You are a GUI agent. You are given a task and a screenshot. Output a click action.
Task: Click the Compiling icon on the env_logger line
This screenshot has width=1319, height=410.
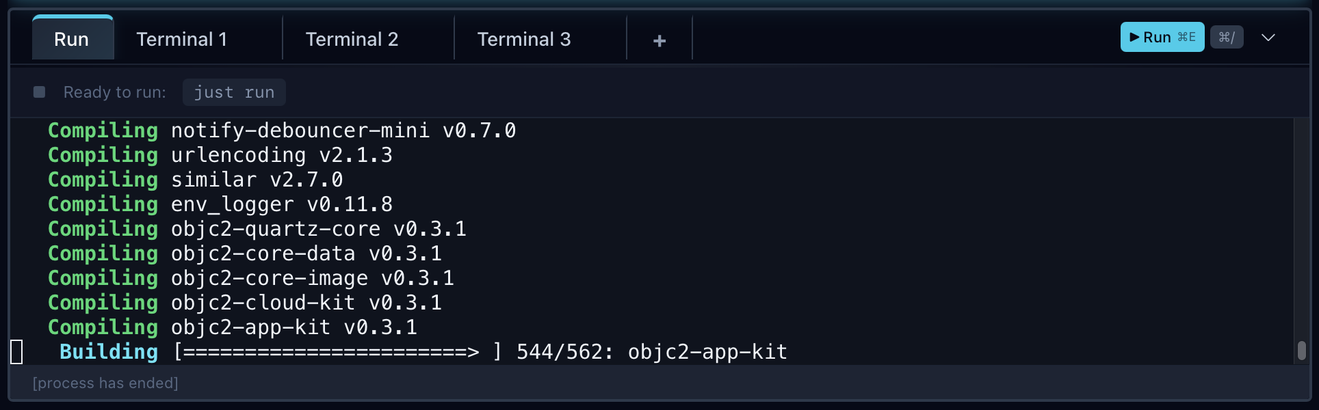[x=101, y=204]
